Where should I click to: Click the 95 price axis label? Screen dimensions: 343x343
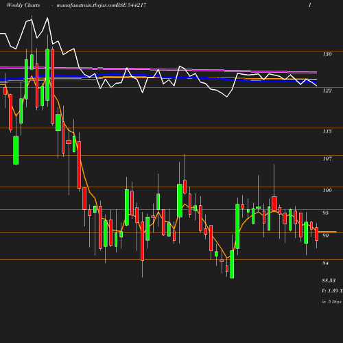pyautogui.click(x=325, y=213)
